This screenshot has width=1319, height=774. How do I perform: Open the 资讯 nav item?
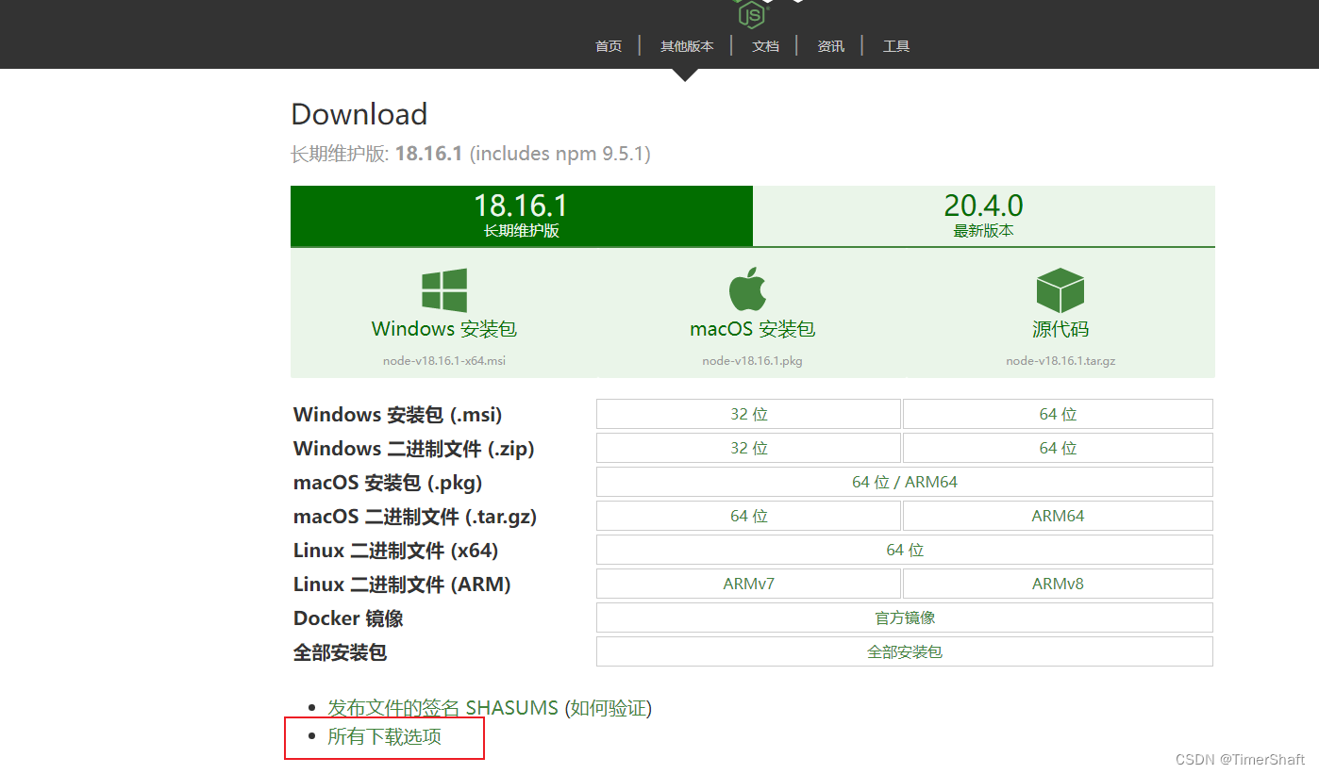(830, 46)
